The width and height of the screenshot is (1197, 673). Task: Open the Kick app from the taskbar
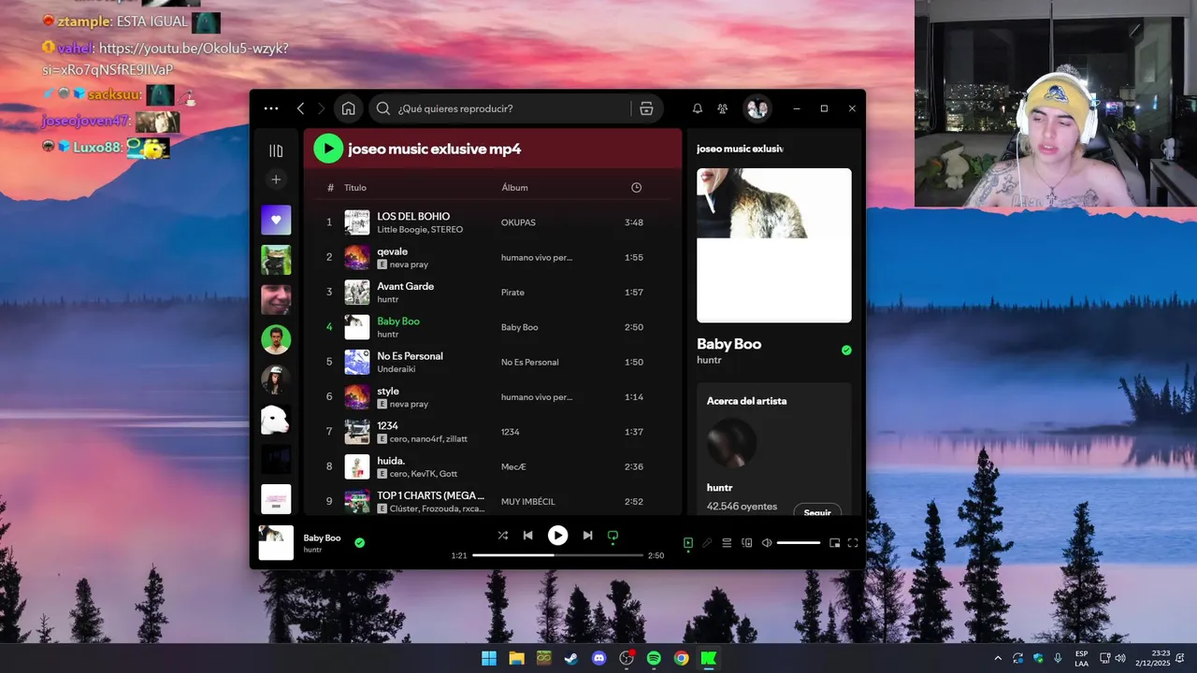pos(709,658)
